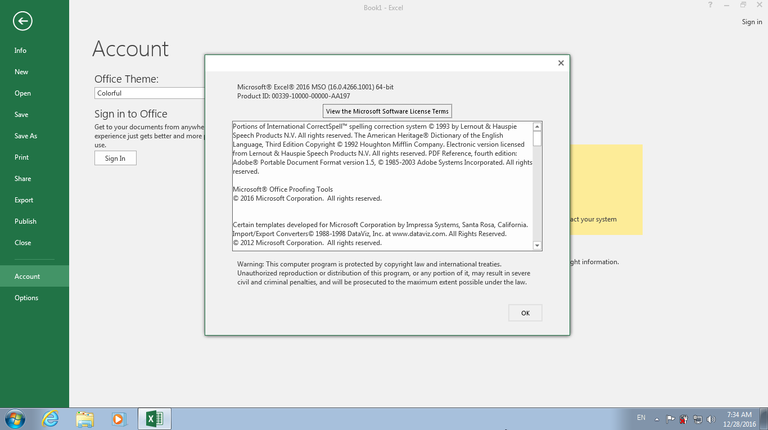Click OK in the About dialog
768x430 pixels.
pyautogui.click(x=525, y=313)
